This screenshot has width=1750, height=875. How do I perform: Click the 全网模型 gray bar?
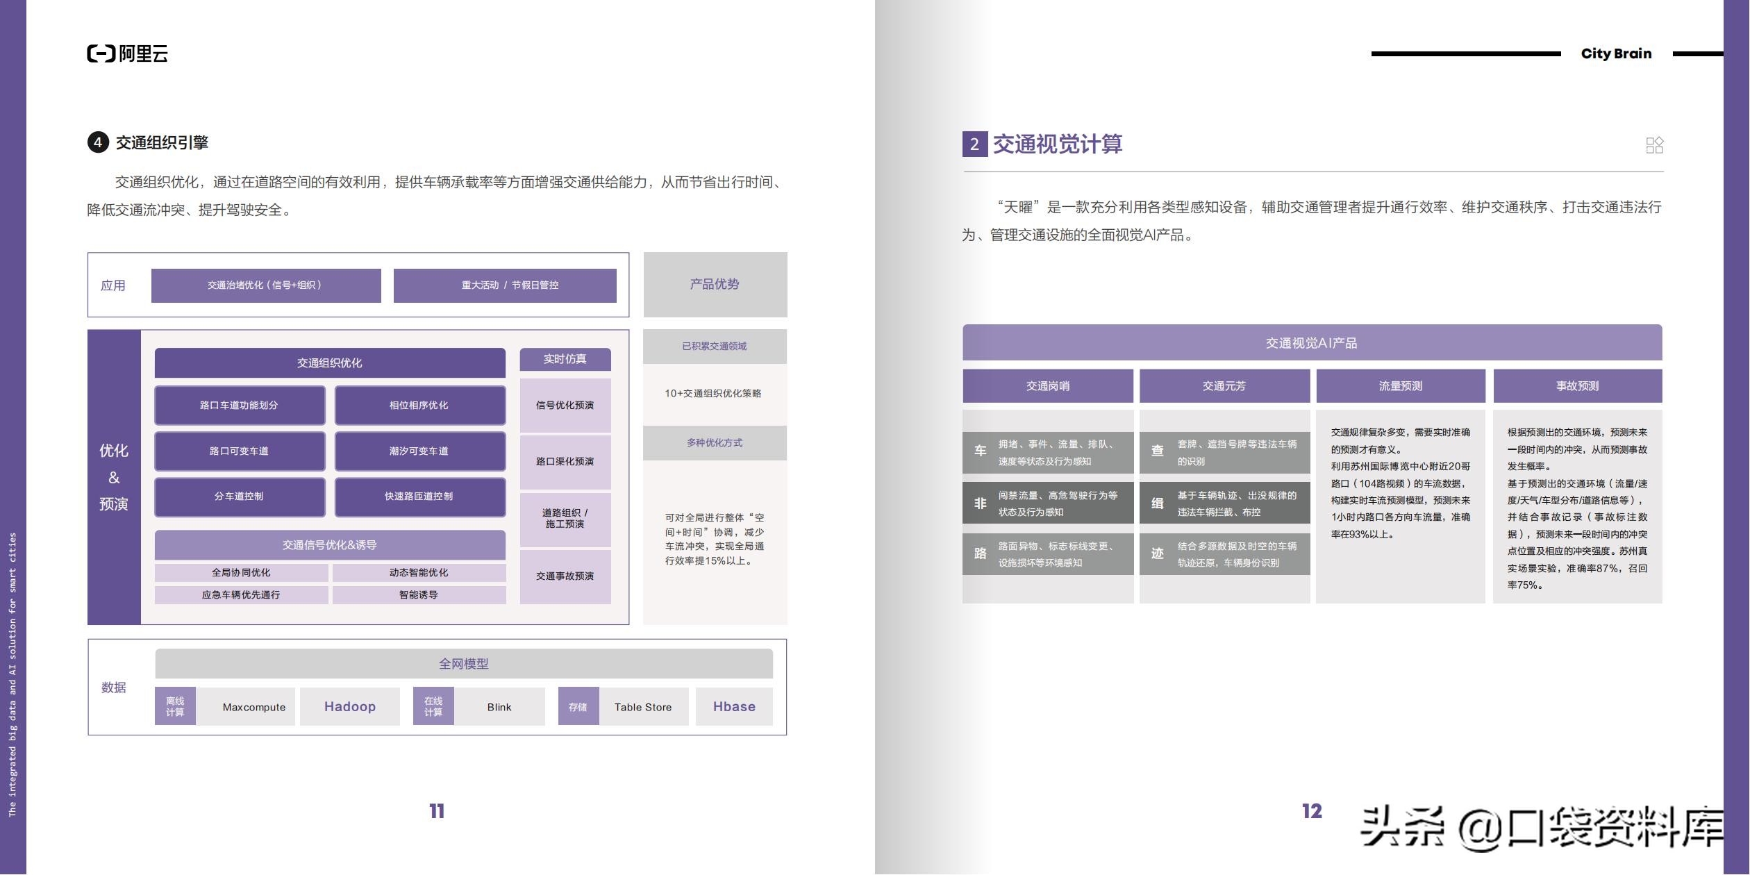click(463, 664)
